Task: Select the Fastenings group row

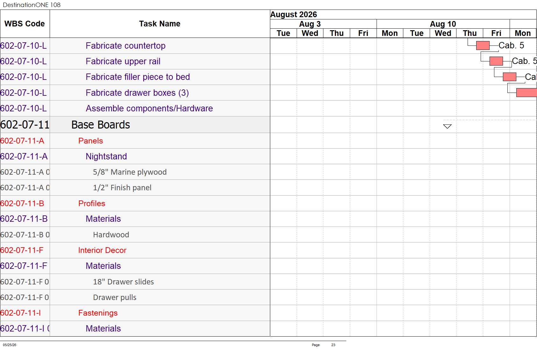Action: pos(135,313)
